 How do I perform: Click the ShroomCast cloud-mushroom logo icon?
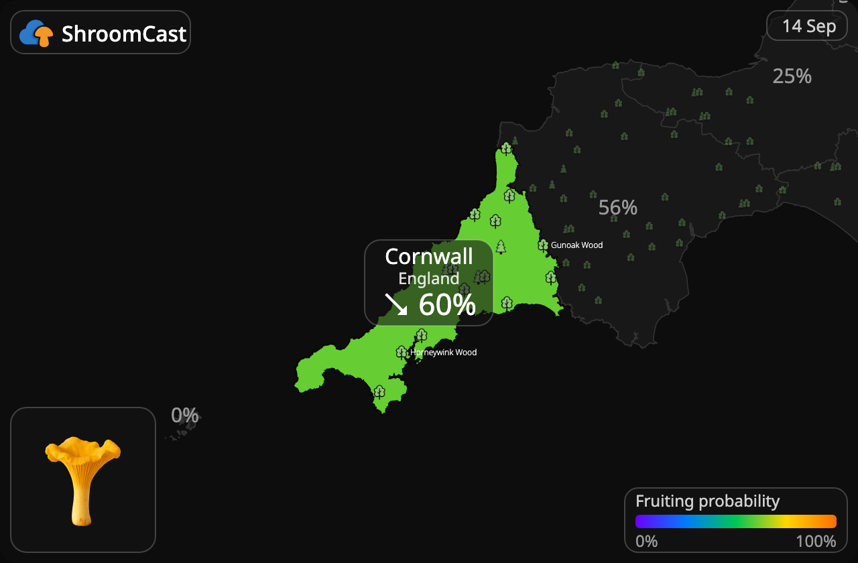pyautogui.click(x=36, y=33)
